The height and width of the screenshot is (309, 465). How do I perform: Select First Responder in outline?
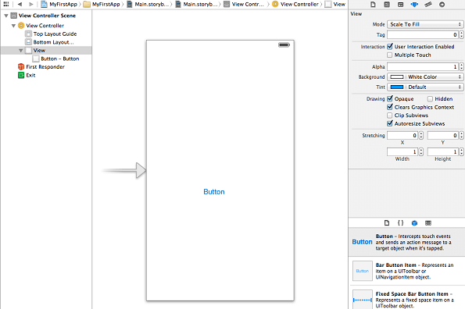tap(46, 67)
